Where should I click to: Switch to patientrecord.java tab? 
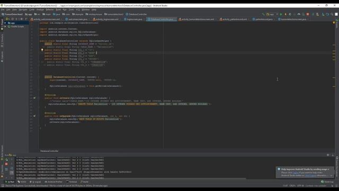(264, 19)
